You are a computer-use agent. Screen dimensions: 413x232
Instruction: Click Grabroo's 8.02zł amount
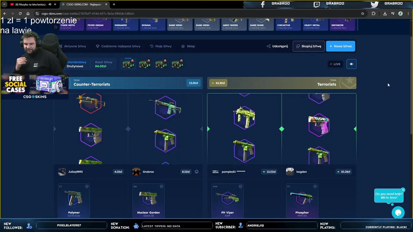coord(186,172)
